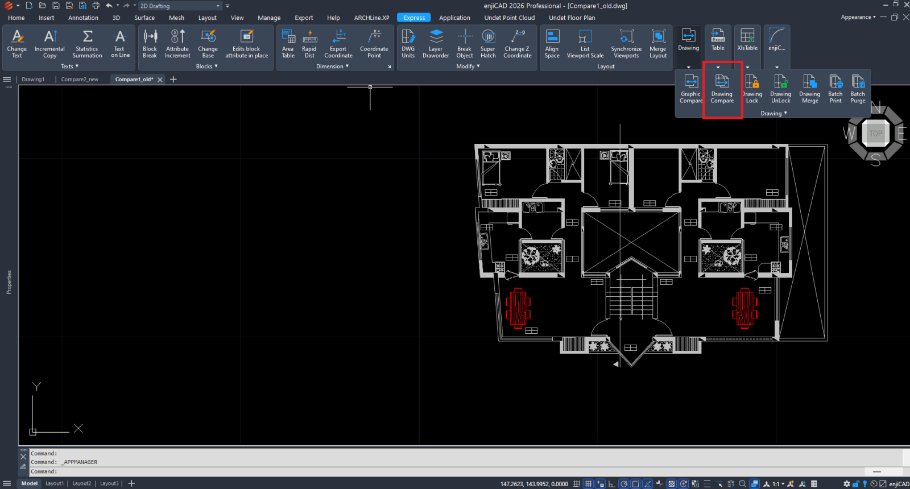Click the Super Hatch icon
Viewport: 910px width, 489px height.
point(488,44)
